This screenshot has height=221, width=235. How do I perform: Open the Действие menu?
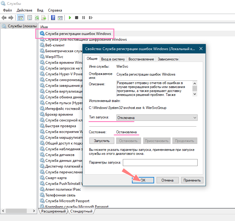tap(24, 10)
